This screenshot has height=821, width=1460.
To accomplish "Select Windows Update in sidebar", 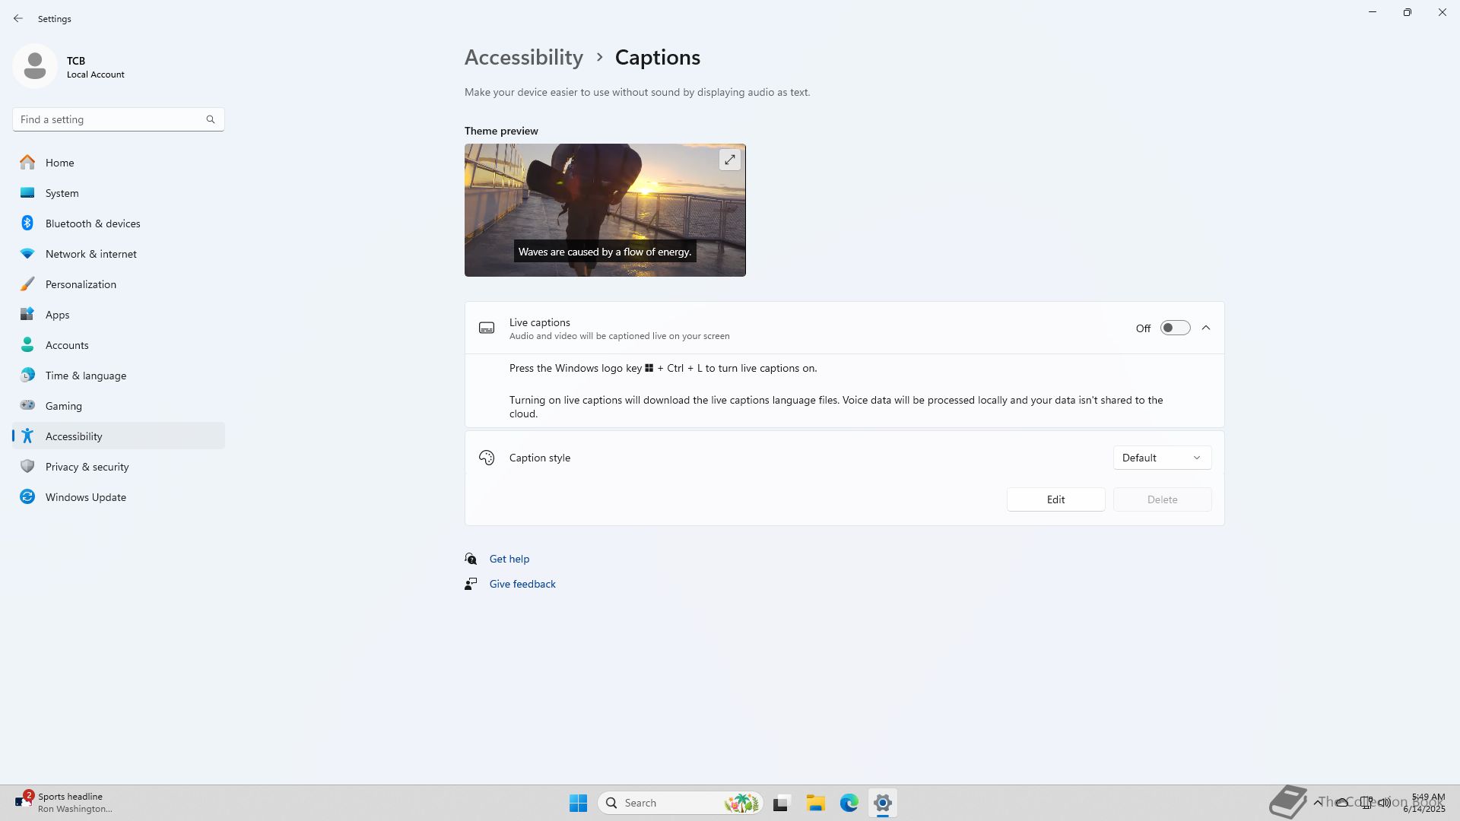I will [85, 497].
